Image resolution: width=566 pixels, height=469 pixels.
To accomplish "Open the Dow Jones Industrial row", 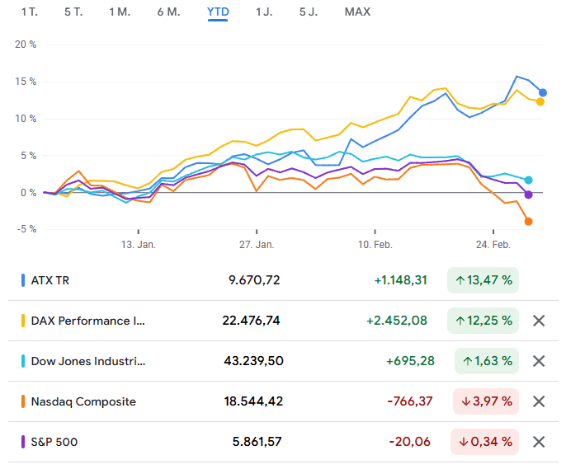I will point(283,361).
